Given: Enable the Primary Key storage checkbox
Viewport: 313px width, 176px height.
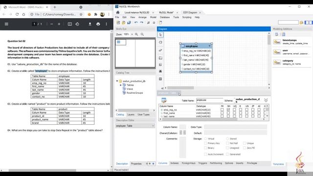Looking at the screenshot, I should click(205, 143).
